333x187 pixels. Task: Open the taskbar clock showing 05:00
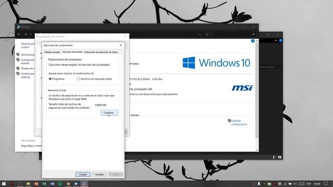[x=317, y=184]
